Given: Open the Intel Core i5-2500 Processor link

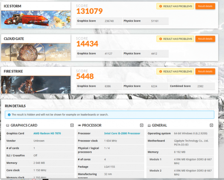Looking at the screenshot, I should (122, 133).
